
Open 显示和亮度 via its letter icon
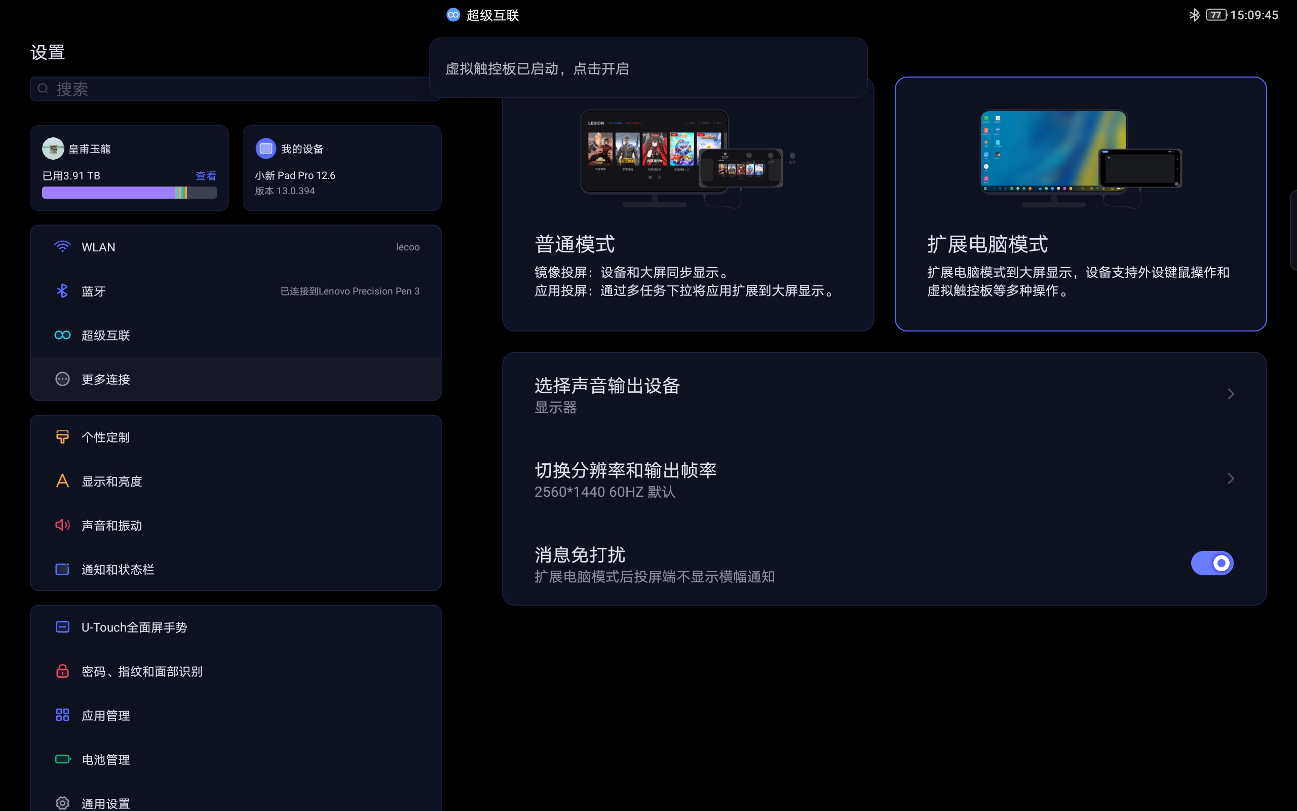point(62,481)
